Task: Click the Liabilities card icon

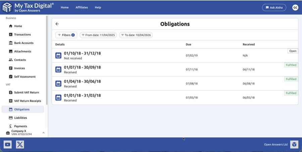Action: tap(11, 118)
